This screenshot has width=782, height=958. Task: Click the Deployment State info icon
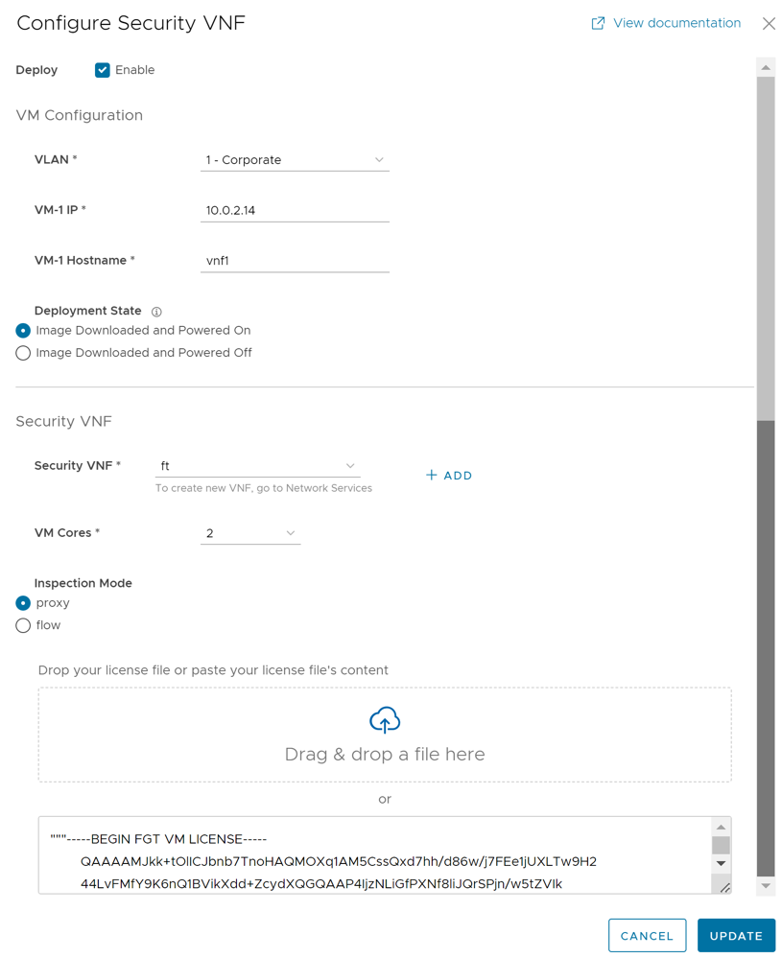click(x=156, y=312)
